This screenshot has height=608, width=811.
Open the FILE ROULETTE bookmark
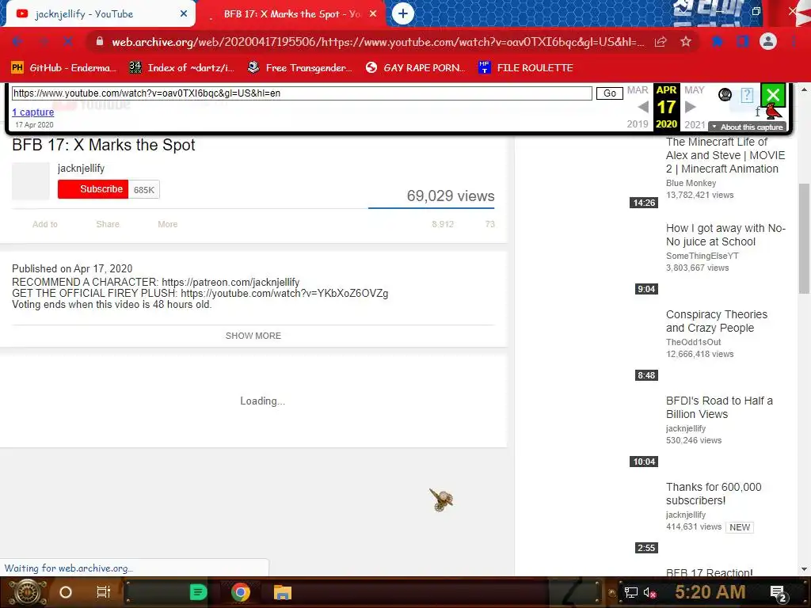[x=526, y=68]
